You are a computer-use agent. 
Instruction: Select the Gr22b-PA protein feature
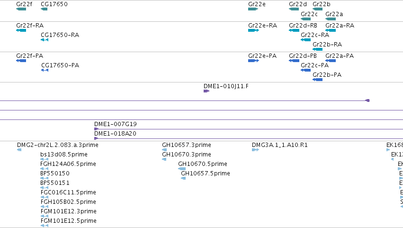point(317,80)
